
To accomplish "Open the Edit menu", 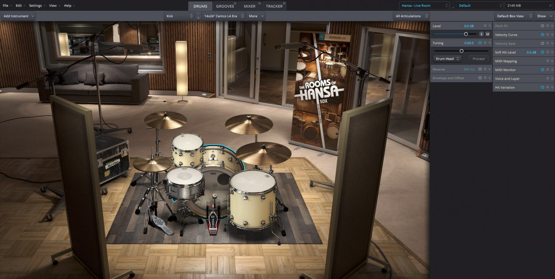I will point(20,6).
